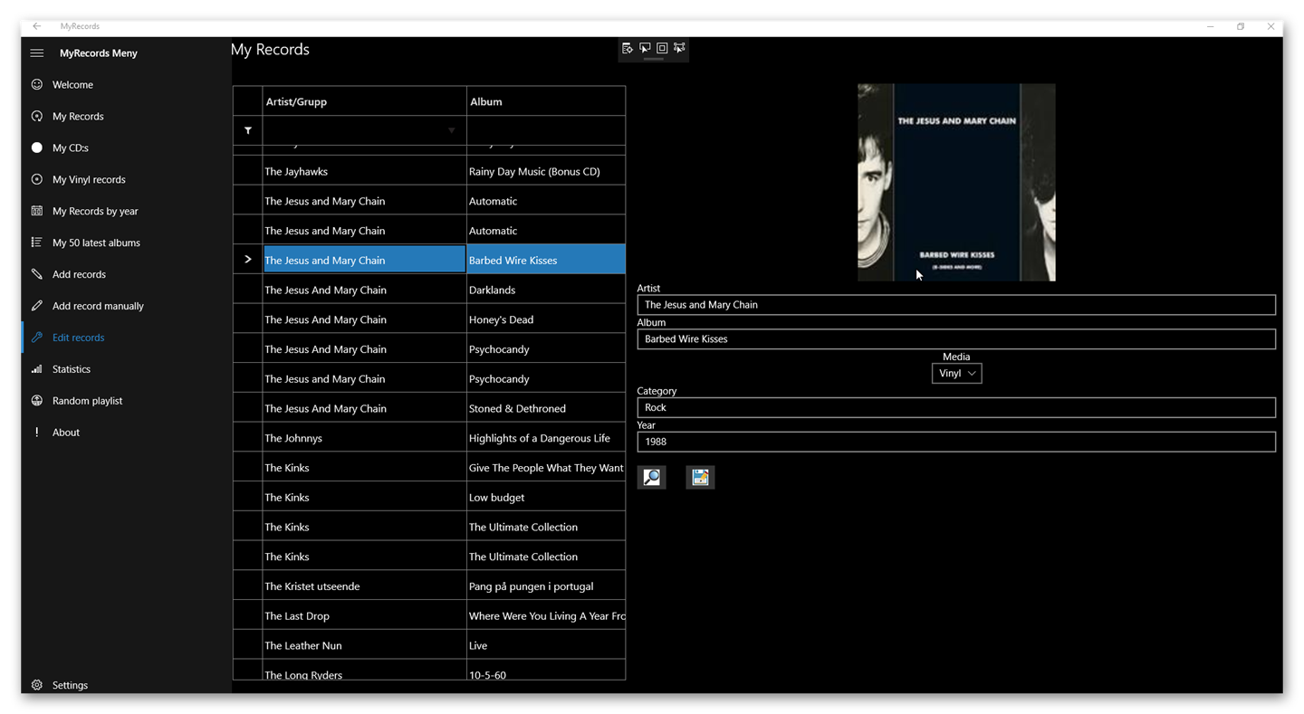Click the selected Barbed Wire Kisses cell
The width and height of the screenshot is (1304, 714).
coord(546,260)
